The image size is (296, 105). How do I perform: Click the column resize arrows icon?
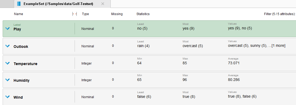75,14
